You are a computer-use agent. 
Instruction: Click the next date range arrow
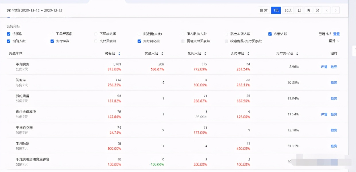click(x=336, y=10)
